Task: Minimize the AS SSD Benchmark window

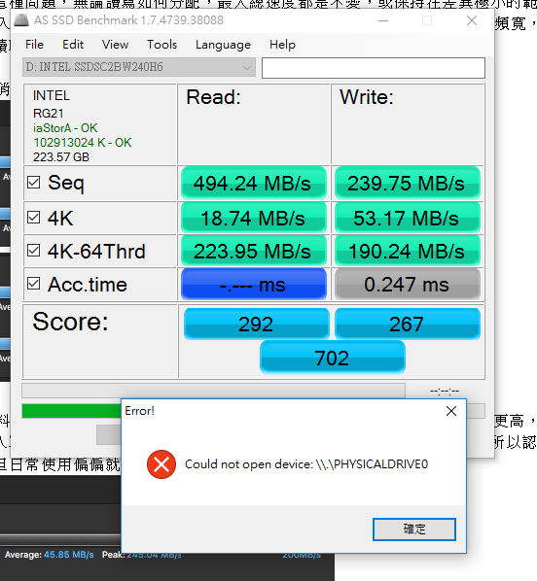Action: click(x=383, y=20)
